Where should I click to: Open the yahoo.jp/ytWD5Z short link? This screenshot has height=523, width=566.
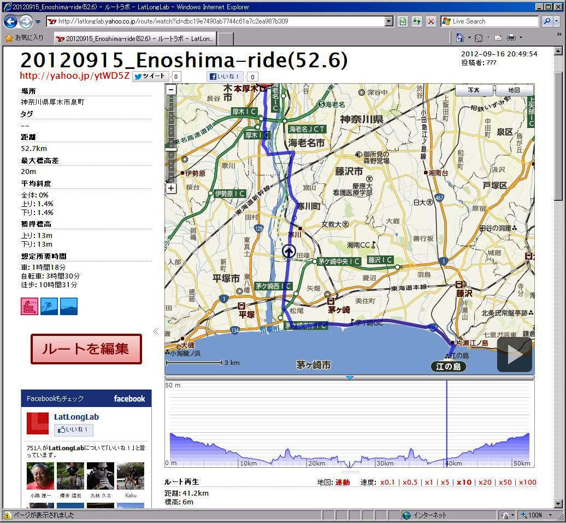pyautogui.click(x=74, y=75)
